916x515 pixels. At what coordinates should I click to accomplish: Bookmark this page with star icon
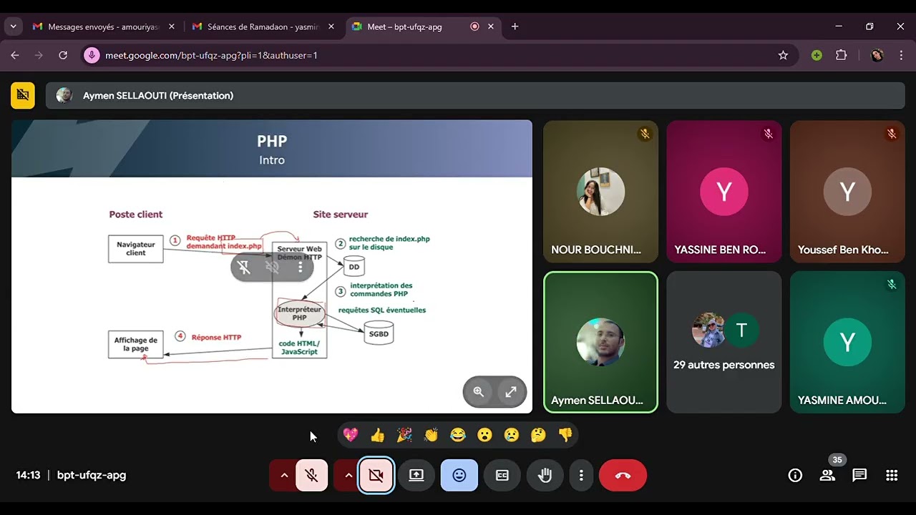[x=783, y=55]
